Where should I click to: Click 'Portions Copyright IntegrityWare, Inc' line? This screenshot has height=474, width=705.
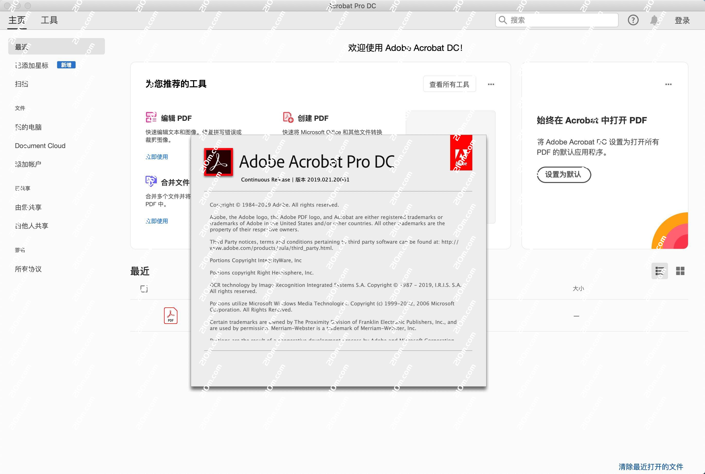[256, 261]
